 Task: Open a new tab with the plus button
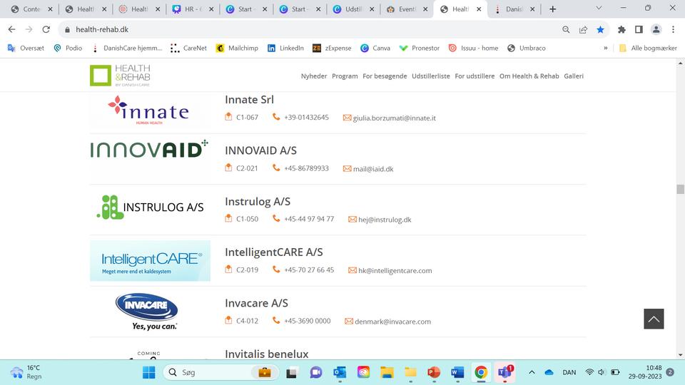(552, 9)
